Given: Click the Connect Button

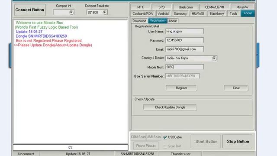Looking at the screenshot, I should pyautogui.click(x=30, y=10).
